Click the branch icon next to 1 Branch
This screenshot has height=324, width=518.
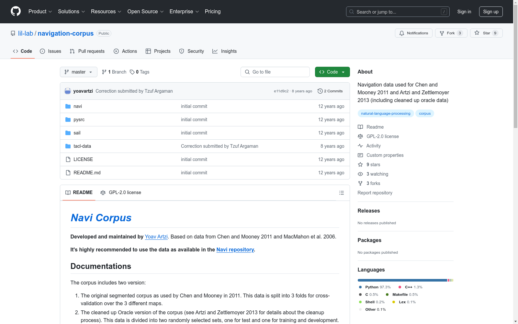[x=104, y=72]
